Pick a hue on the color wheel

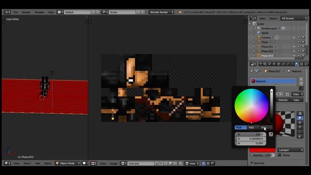point(251,106)
